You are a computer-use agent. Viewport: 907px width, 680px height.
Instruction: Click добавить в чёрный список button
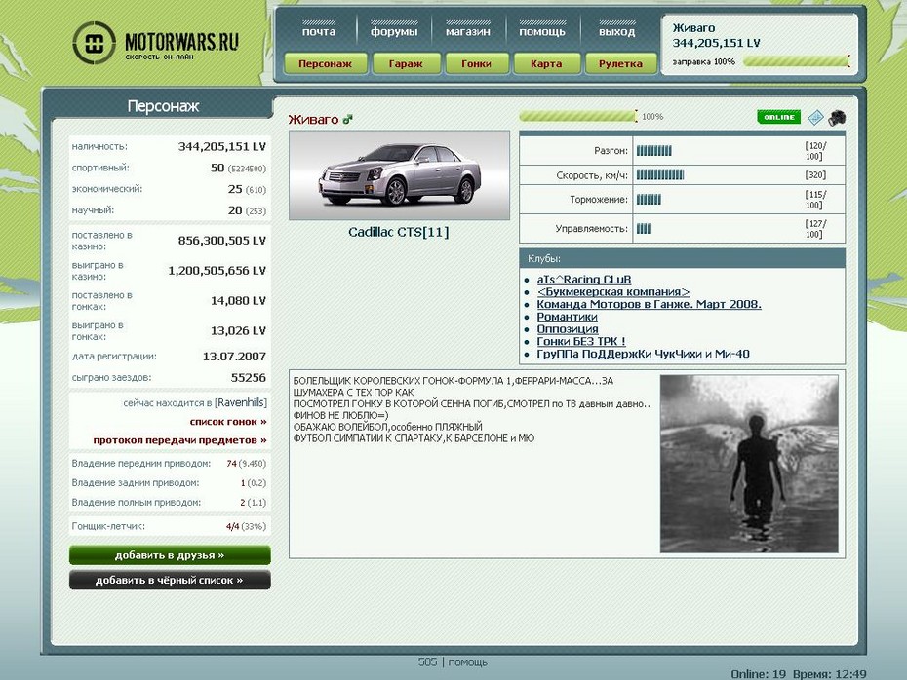(x=170, y=580)
